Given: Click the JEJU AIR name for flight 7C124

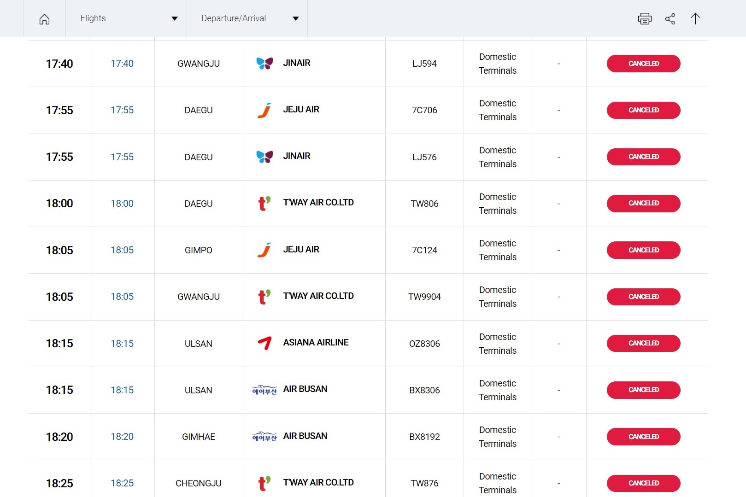Looking at the screenshot, I should 301,250.
